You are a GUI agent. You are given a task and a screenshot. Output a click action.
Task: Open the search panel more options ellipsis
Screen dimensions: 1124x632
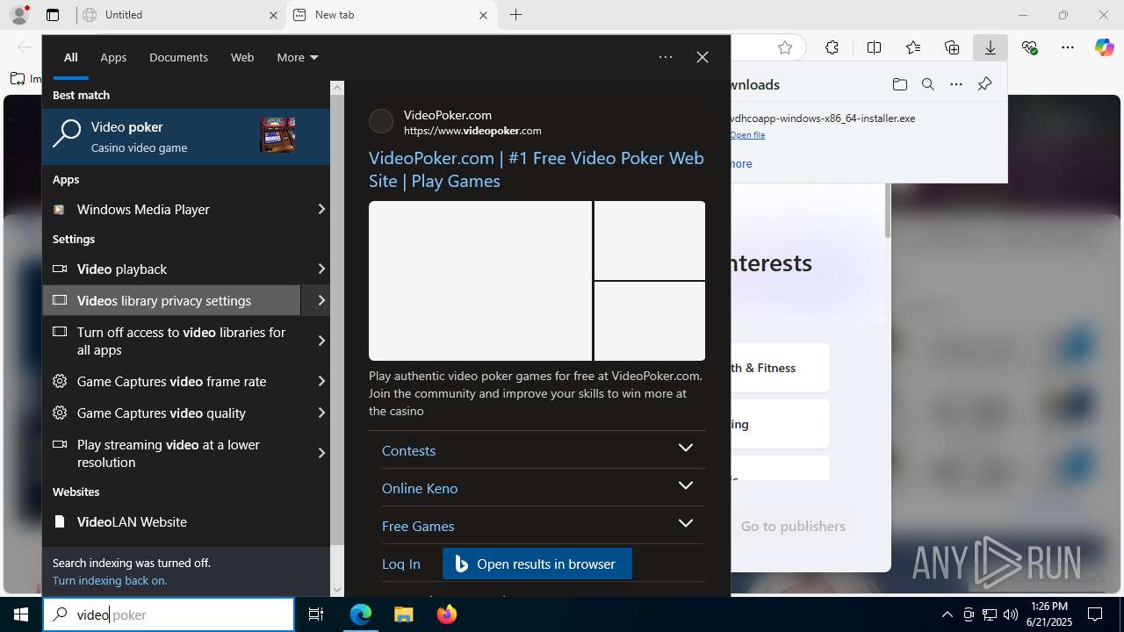666,57
